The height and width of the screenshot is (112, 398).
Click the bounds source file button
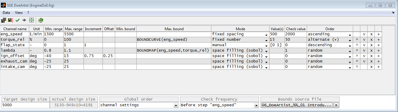(297, 105)
